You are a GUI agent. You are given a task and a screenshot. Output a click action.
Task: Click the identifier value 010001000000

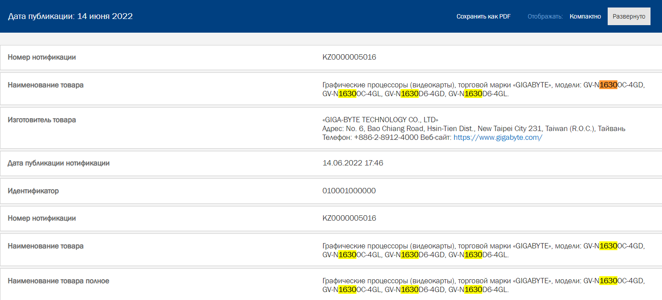(x=349, y=191)
